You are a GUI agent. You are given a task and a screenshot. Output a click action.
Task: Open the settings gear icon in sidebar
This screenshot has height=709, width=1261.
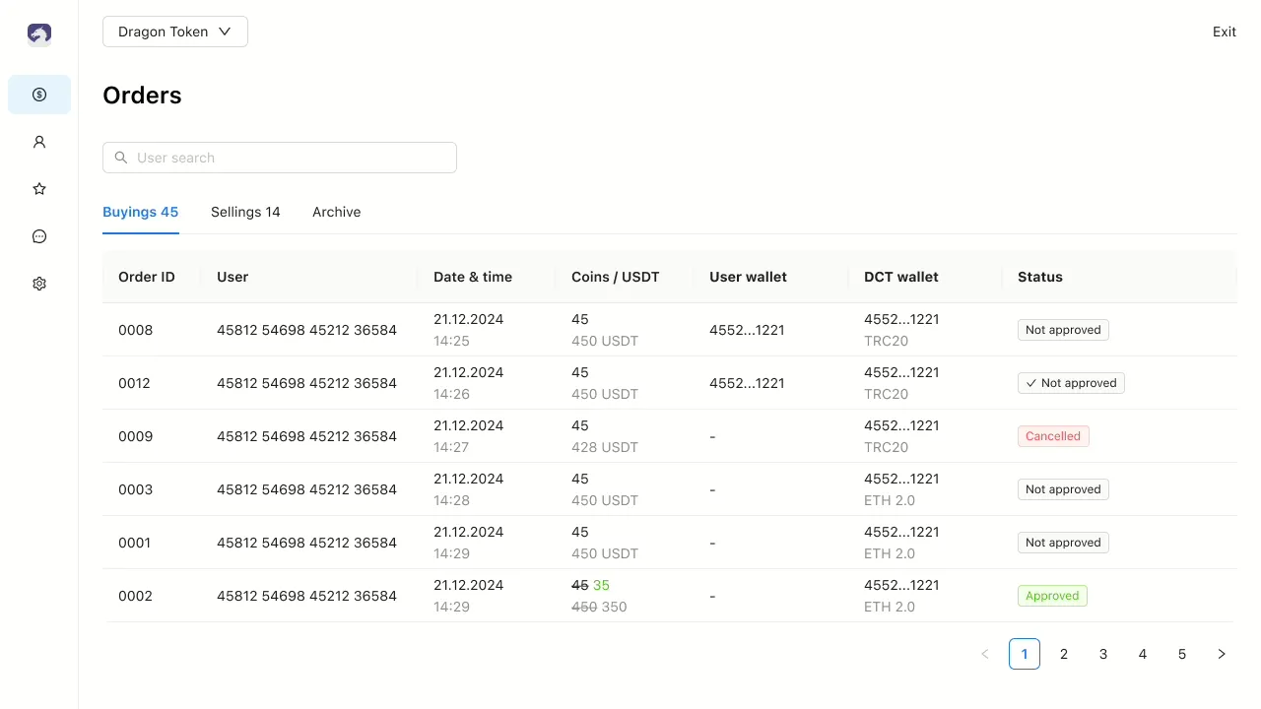pos(39,284)
